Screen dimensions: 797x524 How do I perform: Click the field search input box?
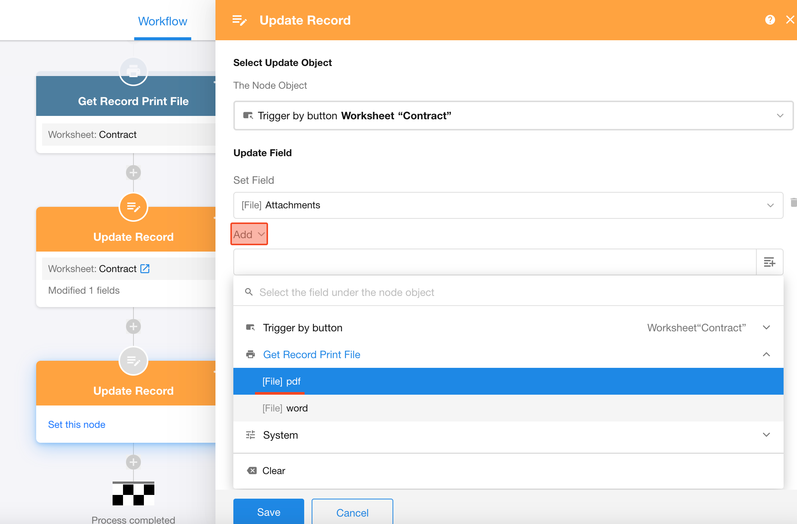347,292
